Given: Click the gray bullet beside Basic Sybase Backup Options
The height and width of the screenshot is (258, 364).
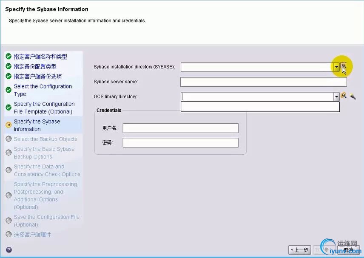Looking at the screenshot, I should click(9, 153).
